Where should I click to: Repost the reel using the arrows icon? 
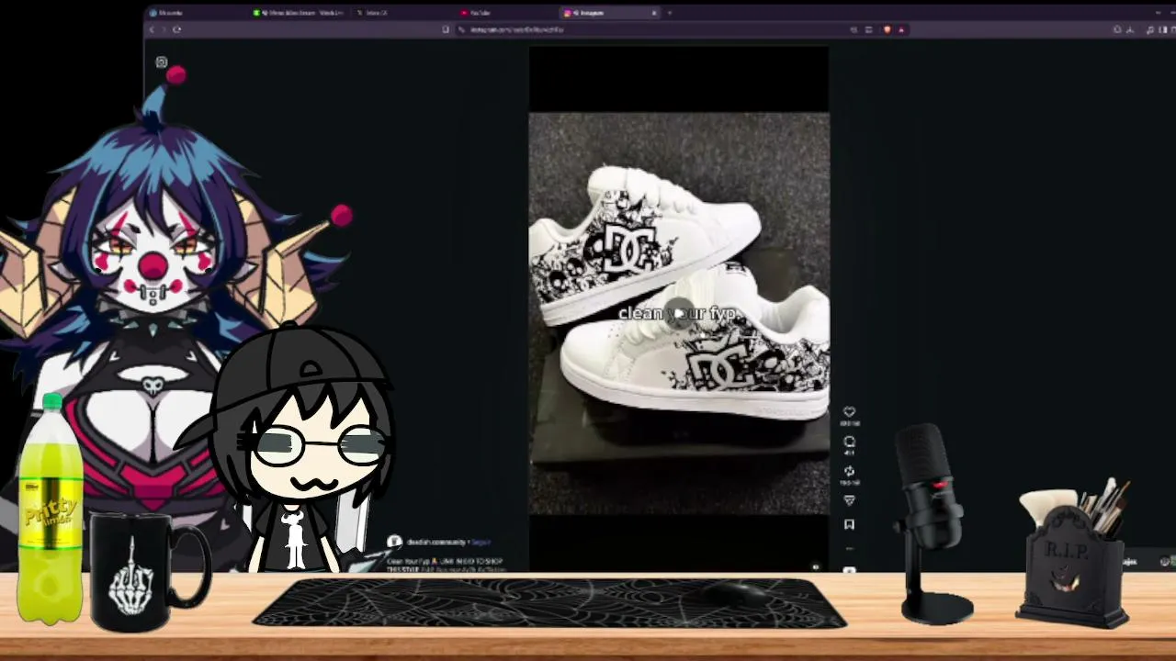click(x=849, y=471)
